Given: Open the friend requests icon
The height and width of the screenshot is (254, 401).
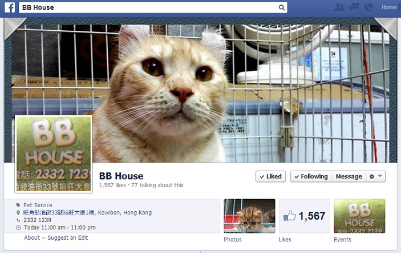Looking at the screenshot, I should click(339, 7).
